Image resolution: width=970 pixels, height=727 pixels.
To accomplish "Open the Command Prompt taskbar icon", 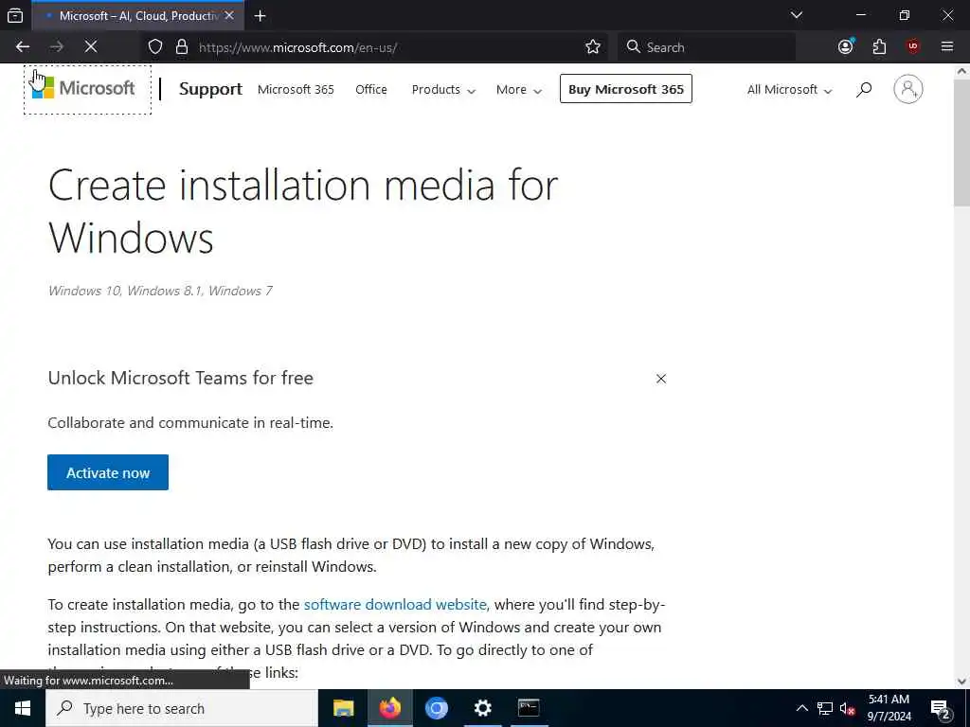I will point(529,708).
